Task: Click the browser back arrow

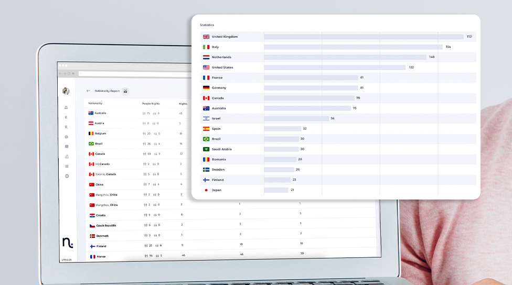Action: pyautogui.click(x=60, y=74)
